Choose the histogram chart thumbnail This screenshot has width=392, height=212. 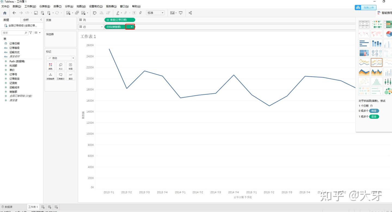(376, 81)
